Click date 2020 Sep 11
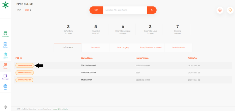The image size is (235, 111). [194, 65]
